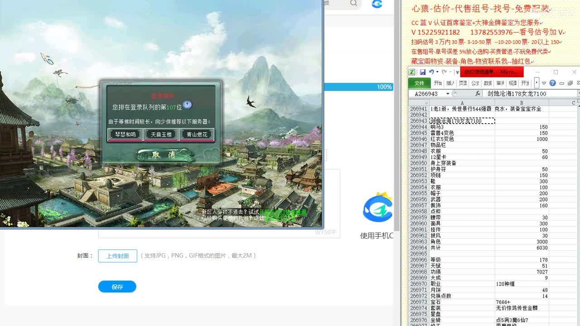This screenshot has height=326, width=580.
Task: Click the clock icon in the login queue dialog
Action: pyautogui.click(x=188, y=105)
